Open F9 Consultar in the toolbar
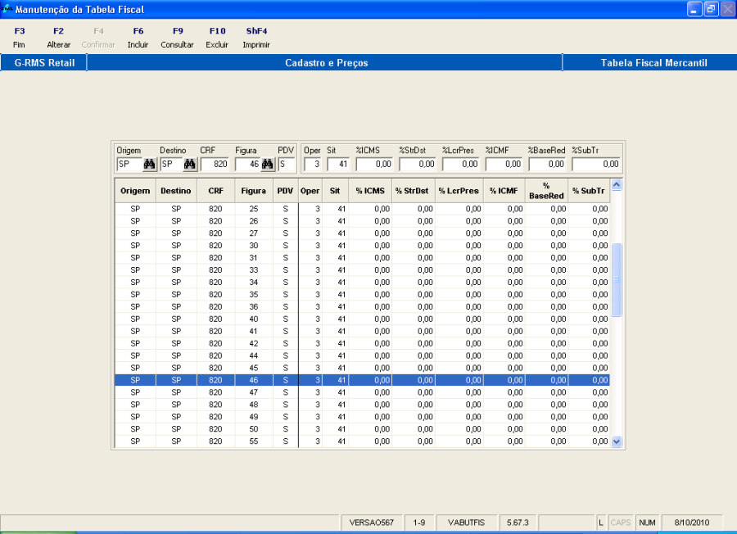Image resolution: width=737 pixels, height=534 pixels. click(177, 38)
